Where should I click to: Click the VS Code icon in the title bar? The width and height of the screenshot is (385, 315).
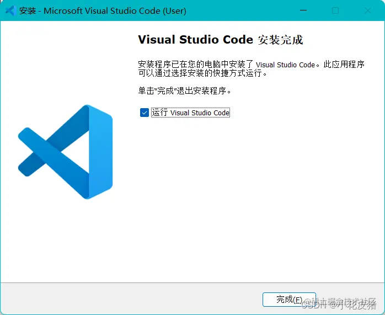(x=11, y=11)
